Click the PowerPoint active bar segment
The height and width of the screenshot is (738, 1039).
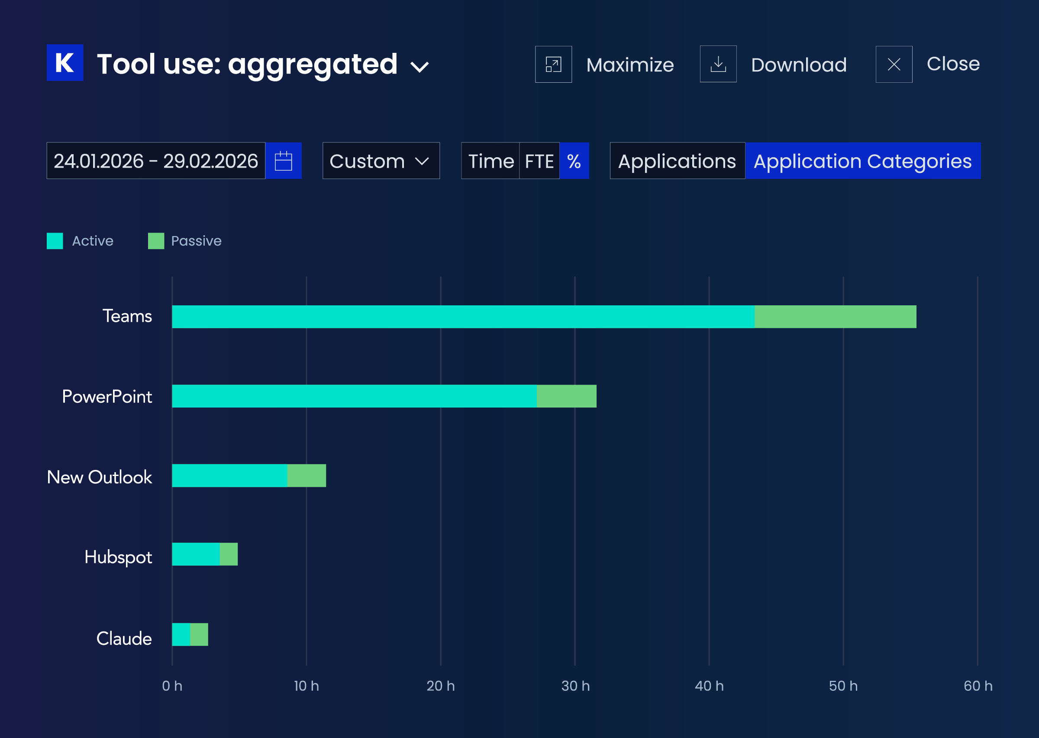tap(354, 396)
